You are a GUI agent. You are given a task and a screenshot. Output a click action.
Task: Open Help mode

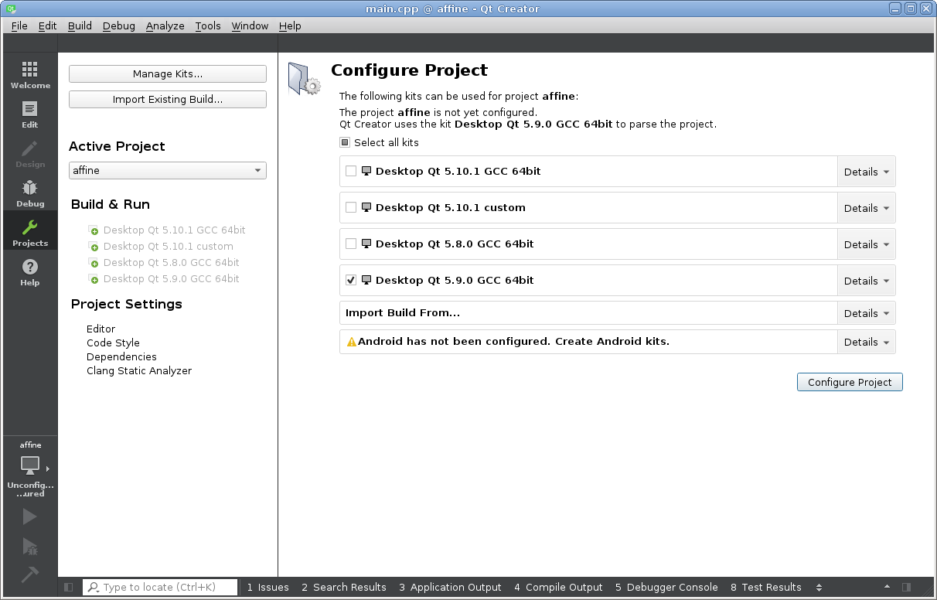(x=30, y=271)
